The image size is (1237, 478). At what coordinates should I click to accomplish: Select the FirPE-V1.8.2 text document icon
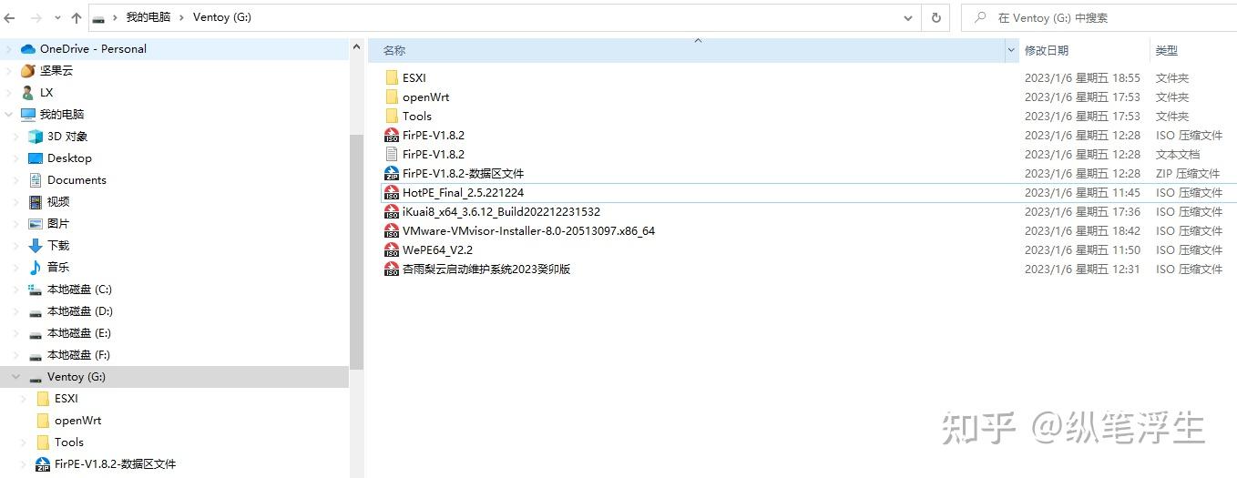392,155
